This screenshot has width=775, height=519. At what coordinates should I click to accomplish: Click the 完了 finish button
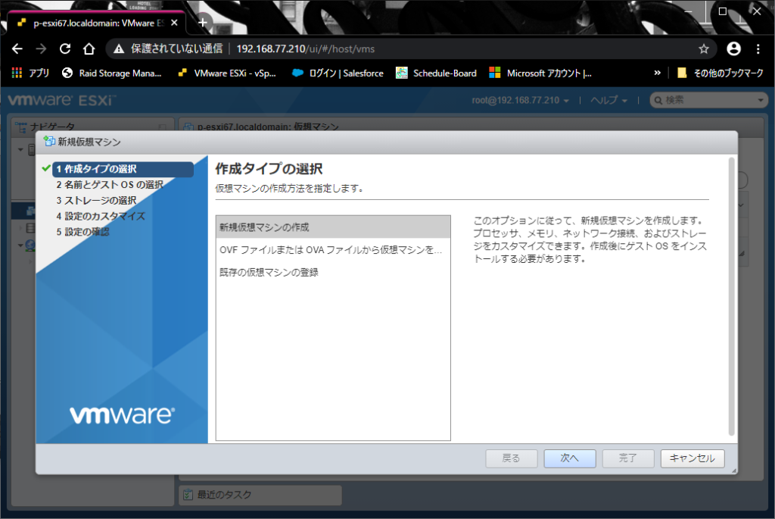[627, 458]
